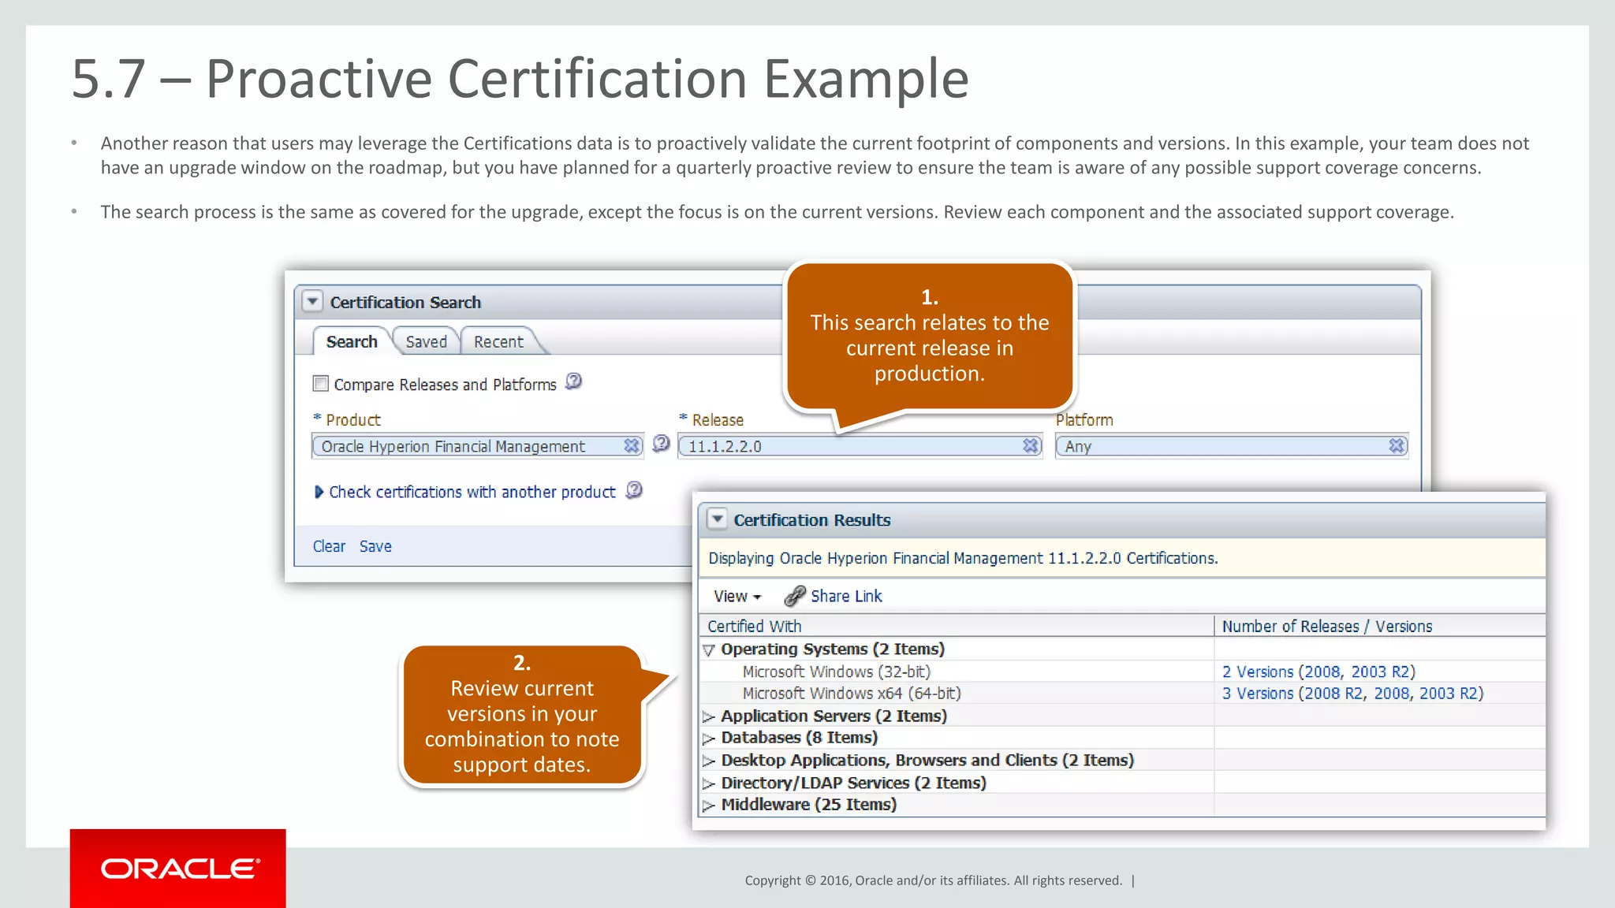The image size is (1615, 908).
Task: Click the Clear link
Action: (329, 546)
